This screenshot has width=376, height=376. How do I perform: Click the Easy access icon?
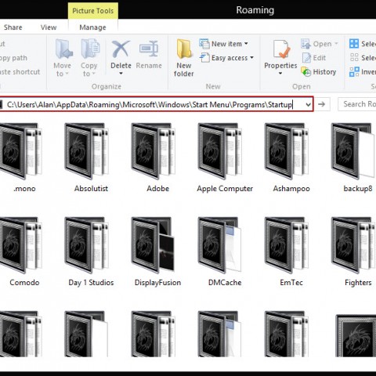(x=204, y=58)
